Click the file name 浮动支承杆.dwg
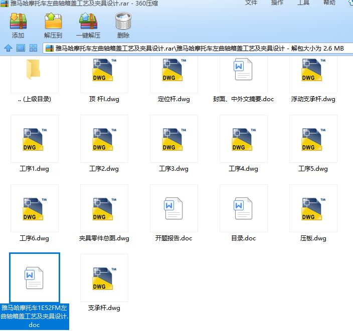This screenshot has height=331, width=353. point(313,99)
